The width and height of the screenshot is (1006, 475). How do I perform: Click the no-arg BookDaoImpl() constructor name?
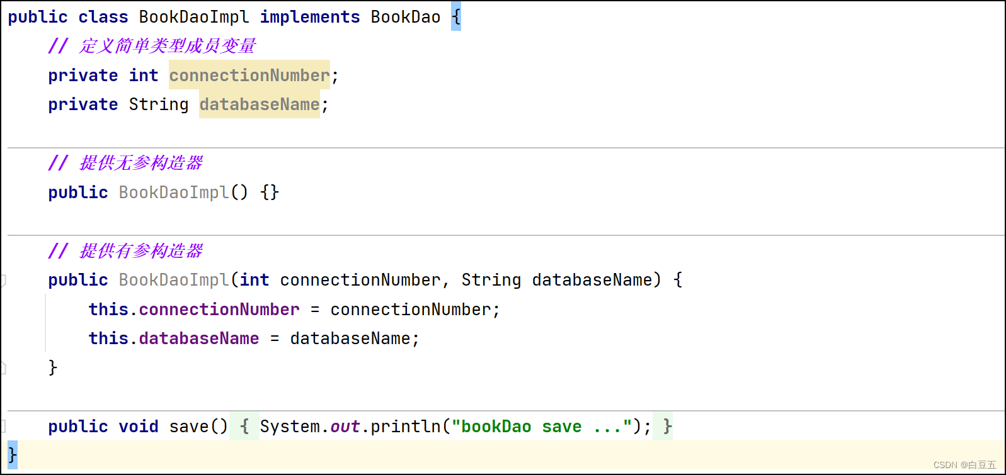pyautogui.click(x=173, y=193)
